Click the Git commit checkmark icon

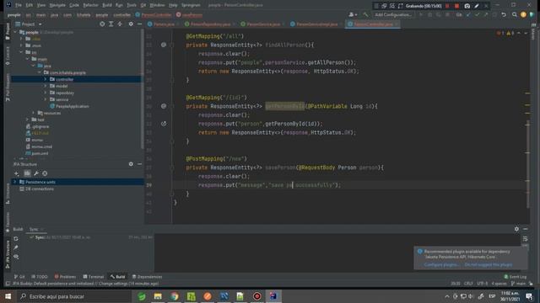477,15
